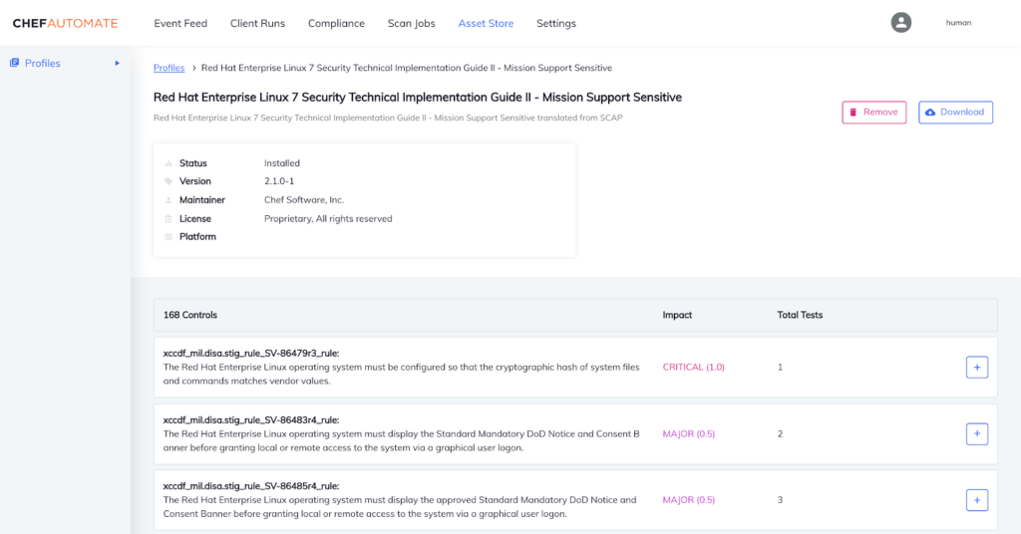1021x534 pixels.
Task: Download the profile
Action: tap(955, 113)
